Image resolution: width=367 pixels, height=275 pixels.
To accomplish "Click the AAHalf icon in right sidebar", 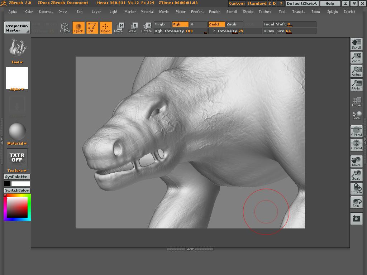I will [x=356, y=85].
